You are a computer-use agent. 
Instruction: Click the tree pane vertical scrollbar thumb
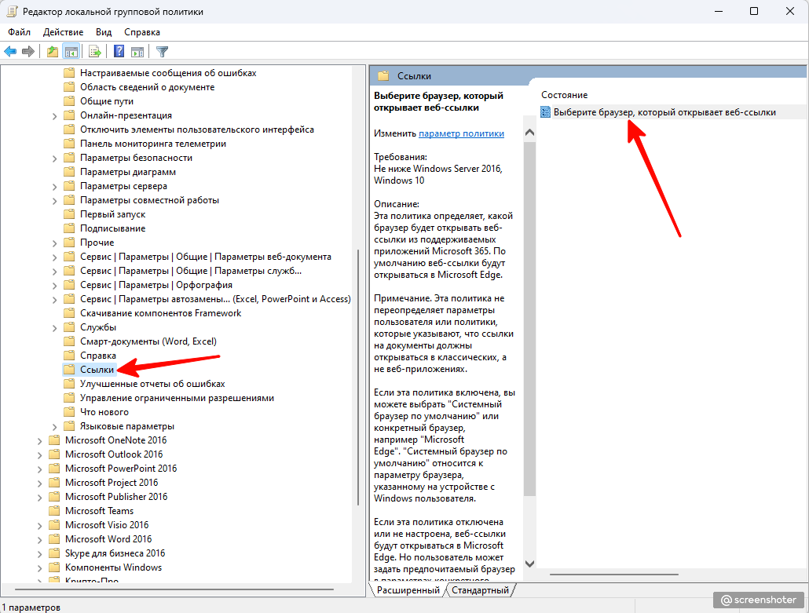tap(359, 378)
